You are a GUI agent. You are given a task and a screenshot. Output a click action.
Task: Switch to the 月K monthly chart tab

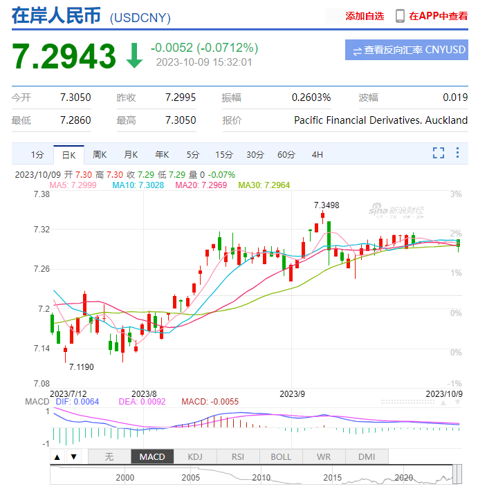[x=131, y=154]
